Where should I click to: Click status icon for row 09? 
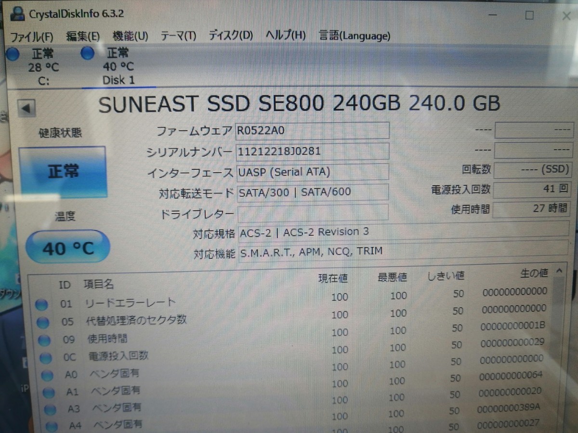point(44,340)
